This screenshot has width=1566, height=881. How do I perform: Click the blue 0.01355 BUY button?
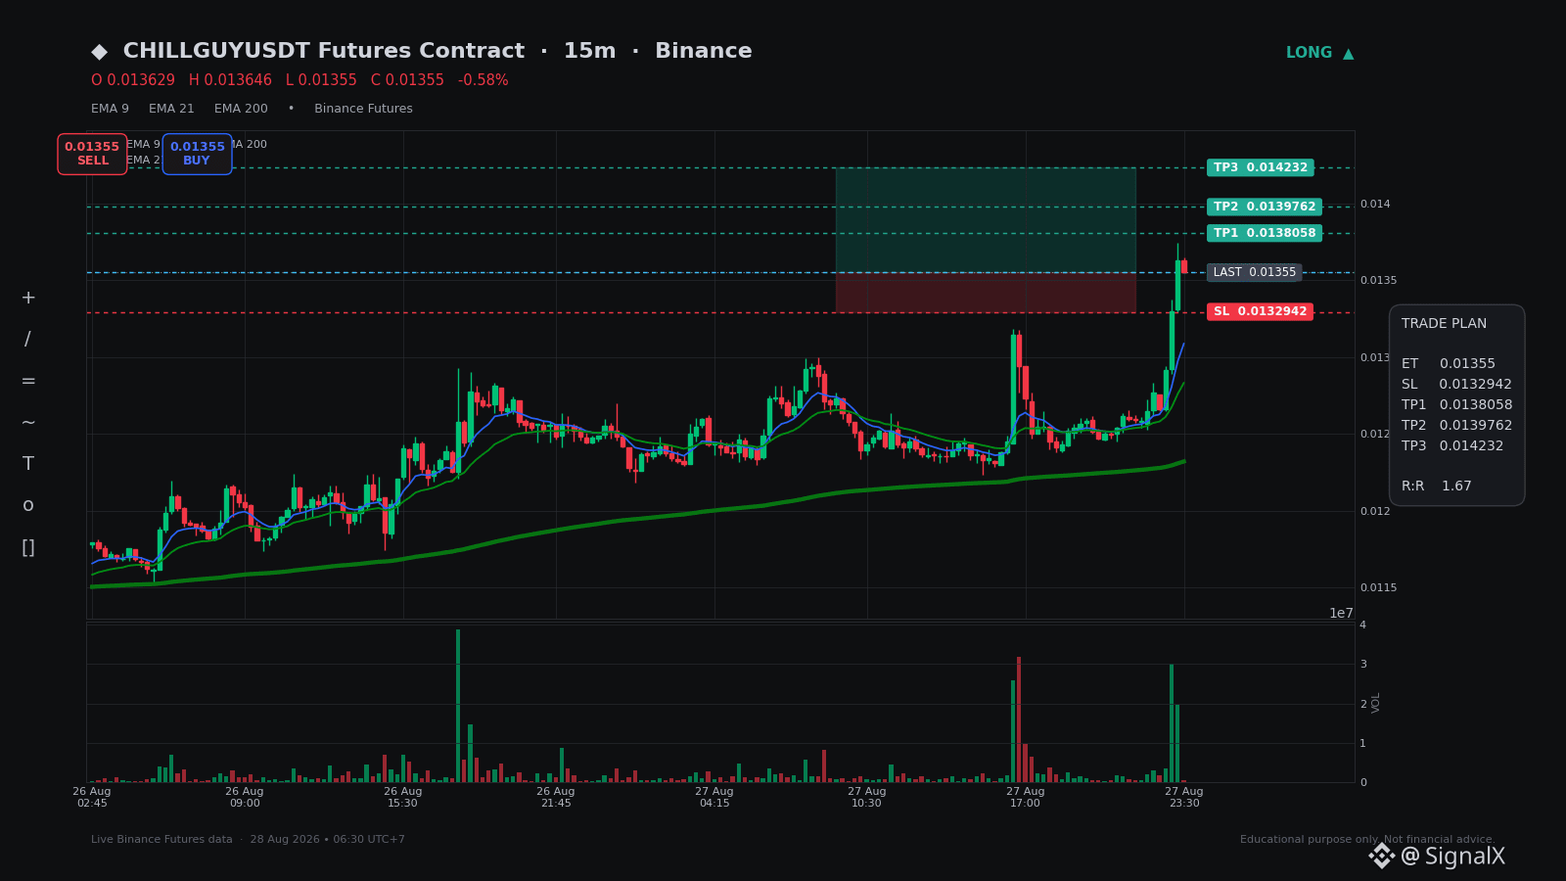197,154
